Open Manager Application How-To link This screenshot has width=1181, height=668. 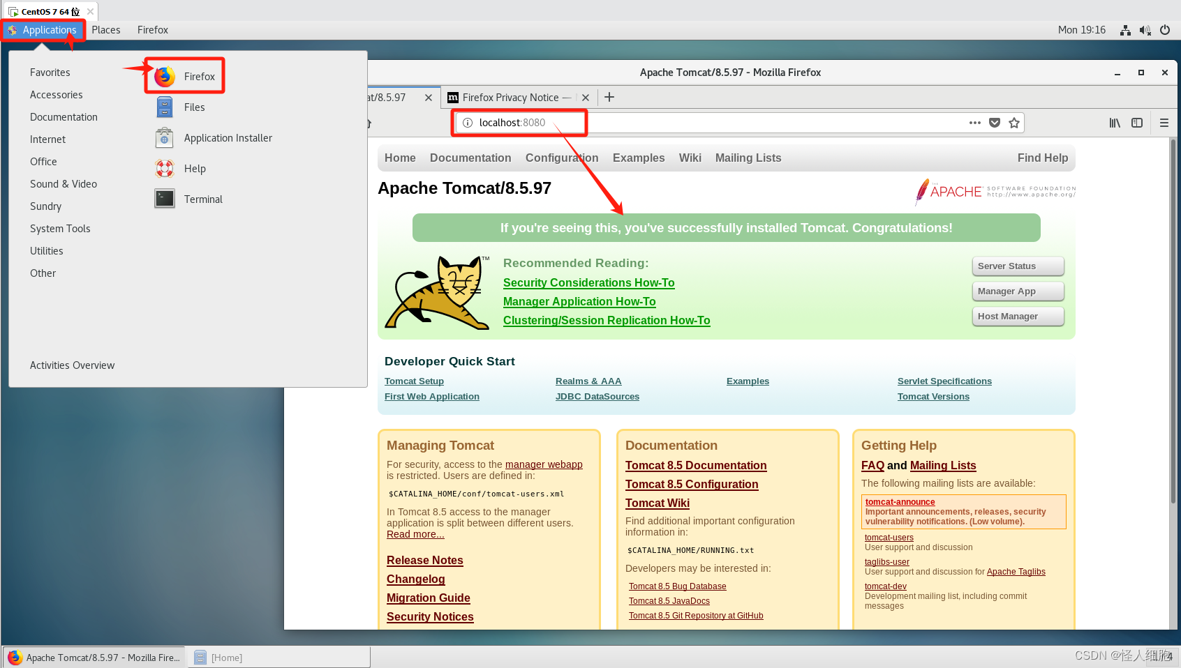click(x=579, y=302)
